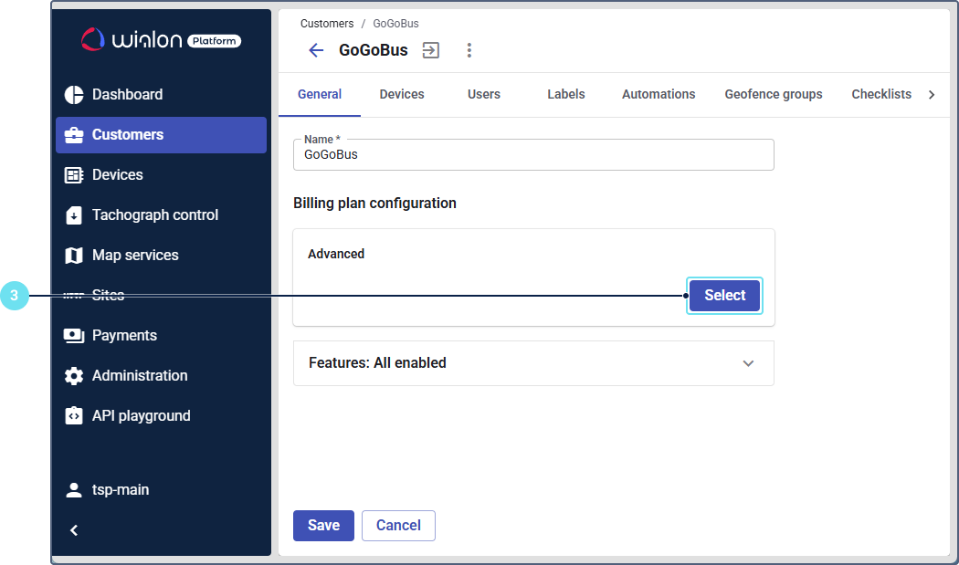
Task: Open the Automations tab
Action: coord(659,94)
